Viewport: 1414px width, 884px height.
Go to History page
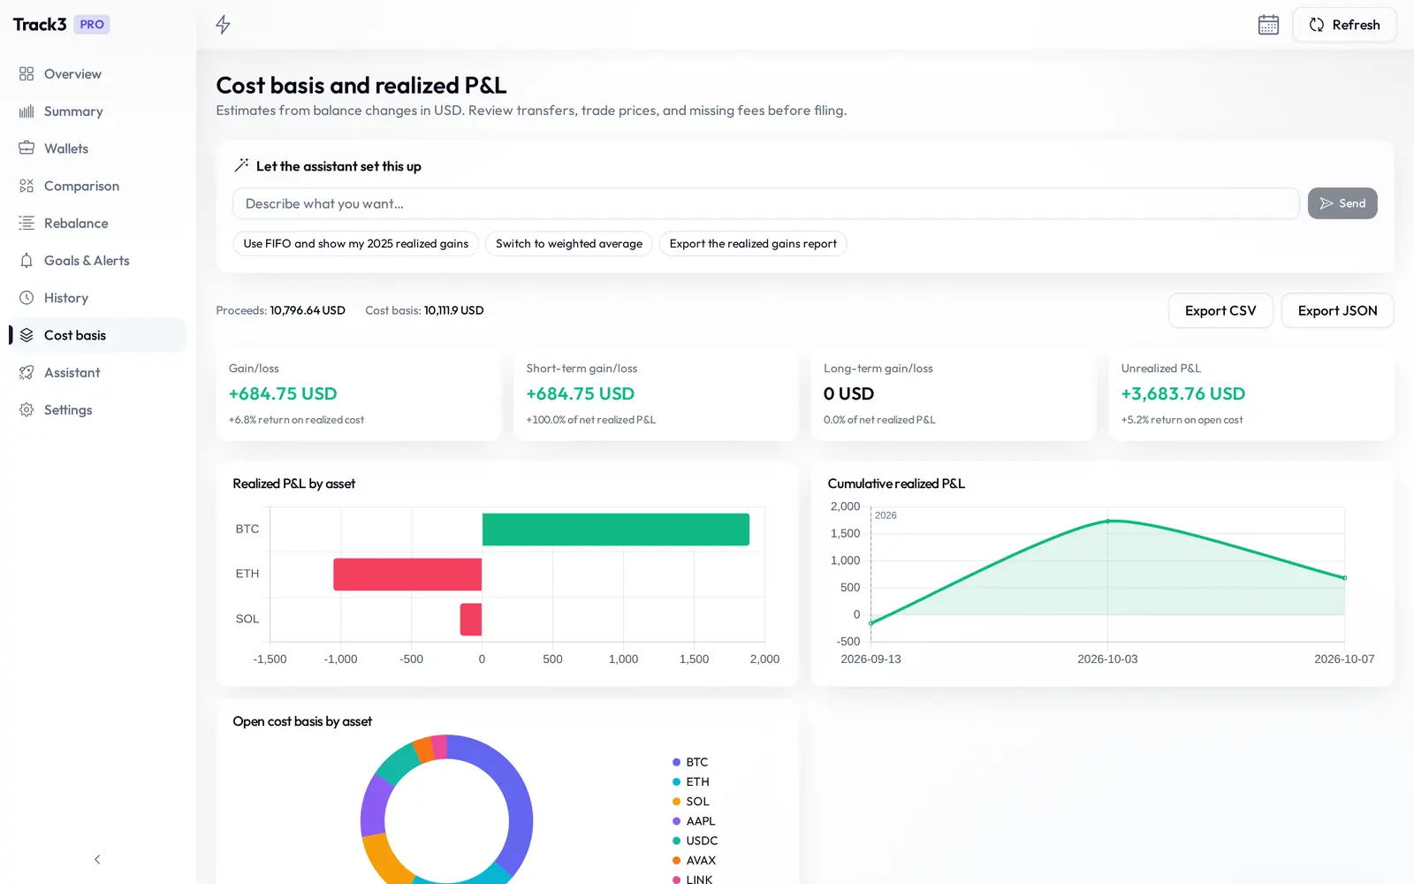pos(97,298)
